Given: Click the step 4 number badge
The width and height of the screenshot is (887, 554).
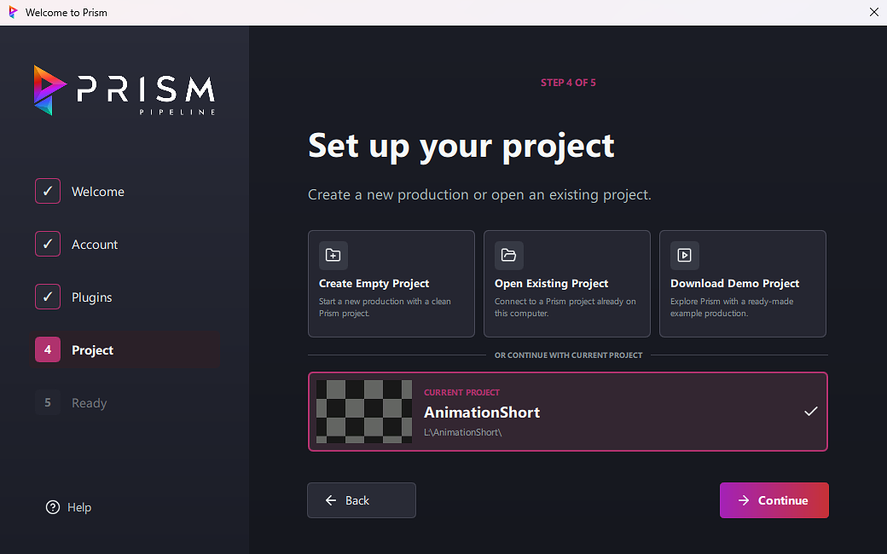Looking at the screenshot, I should 48,349.
